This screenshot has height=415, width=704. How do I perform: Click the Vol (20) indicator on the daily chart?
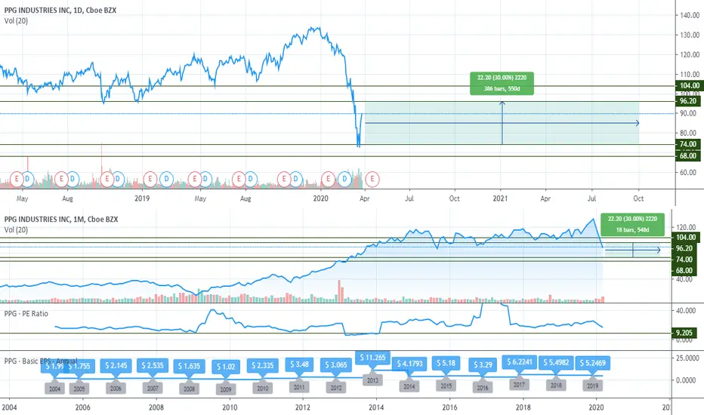(x=16, y=20)
